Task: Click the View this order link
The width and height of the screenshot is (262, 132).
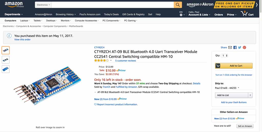Action: tap(22, 40)
